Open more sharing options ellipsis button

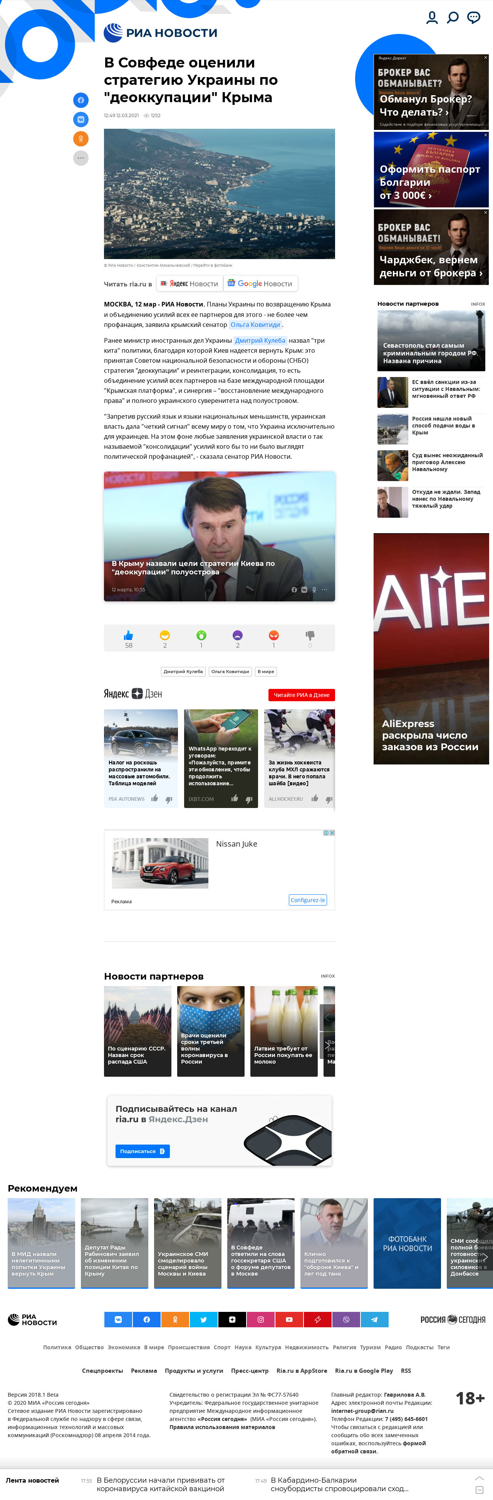tap(81, 158)
